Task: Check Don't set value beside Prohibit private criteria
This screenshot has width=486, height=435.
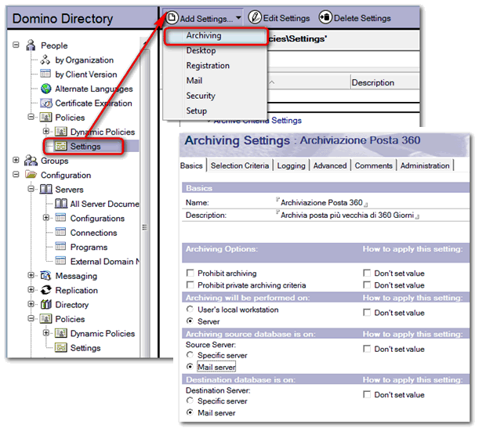Action: click(367, 285)
